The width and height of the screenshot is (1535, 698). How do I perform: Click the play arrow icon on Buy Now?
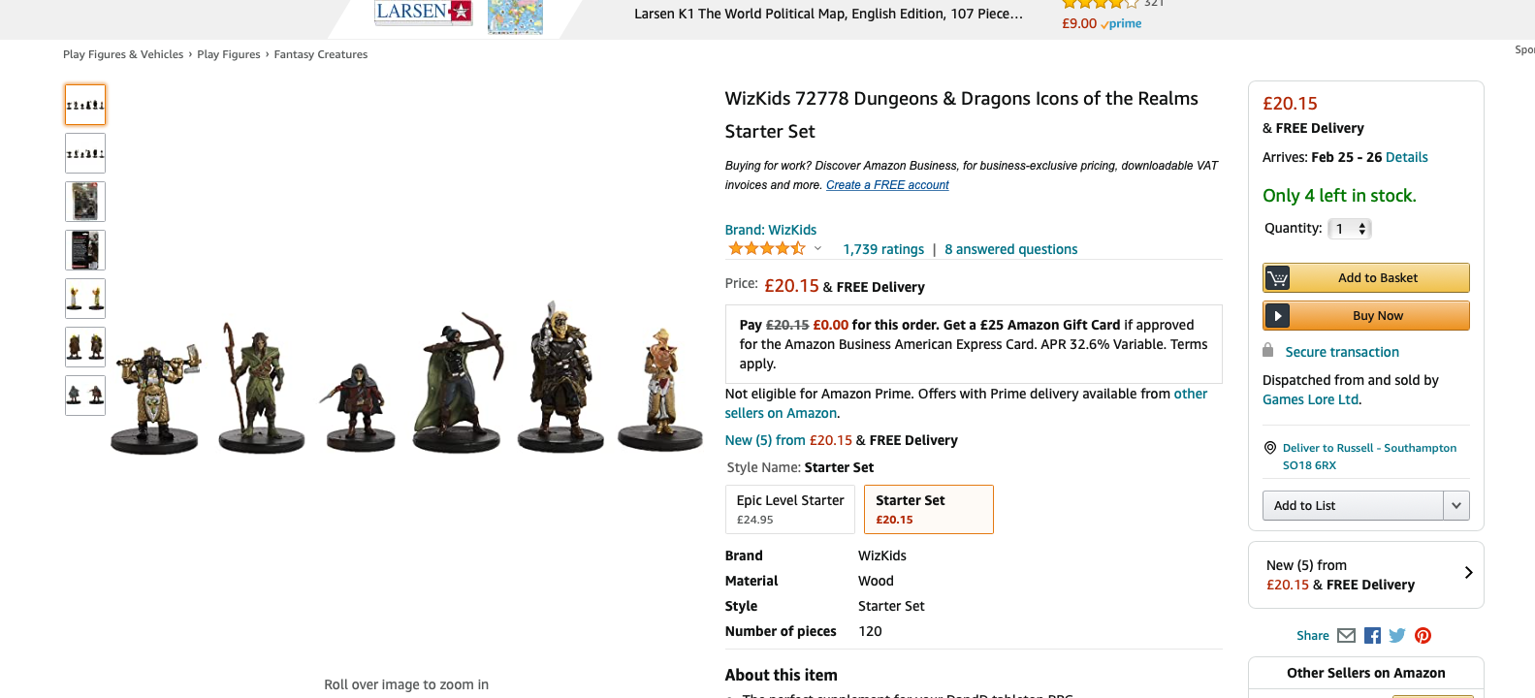tap(1277, 316)
